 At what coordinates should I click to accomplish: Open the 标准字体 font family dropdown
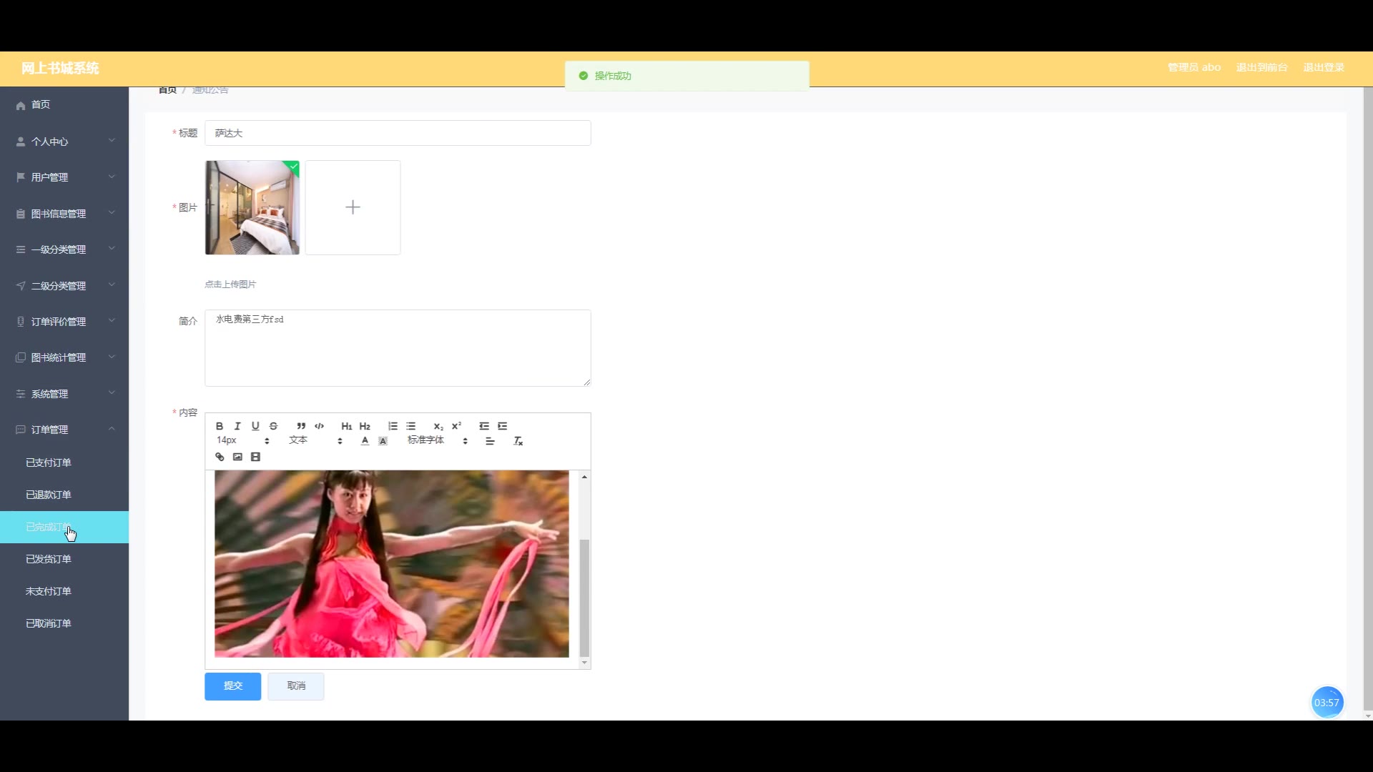[x=437, y=441]
